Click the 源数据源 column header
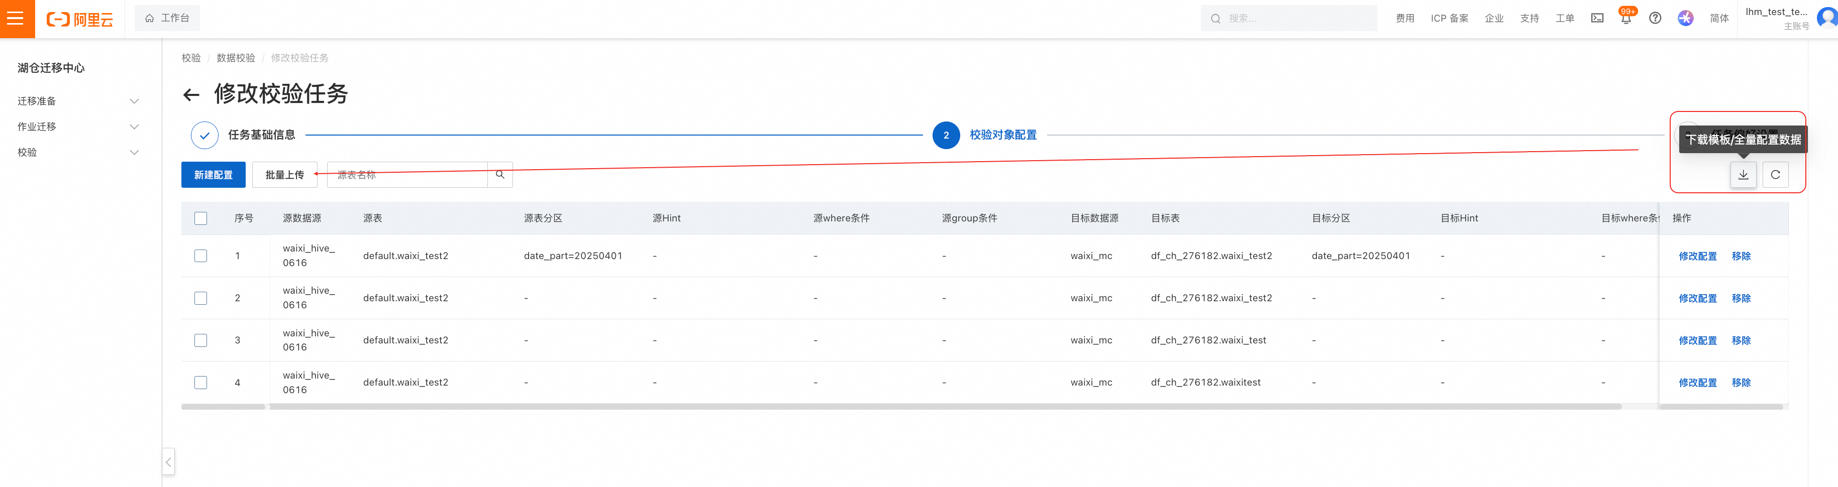 302,218
